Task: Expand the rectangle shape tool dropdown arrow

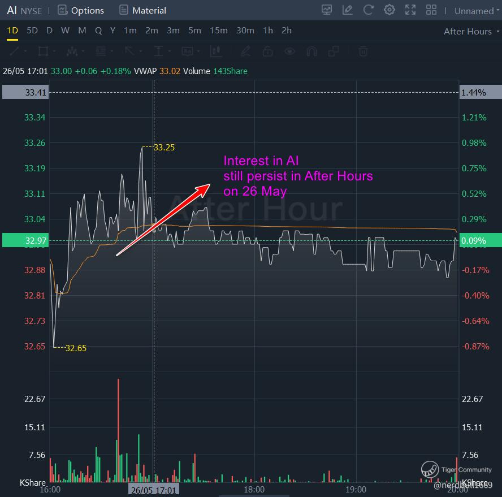Action: [x=54, y=51]
